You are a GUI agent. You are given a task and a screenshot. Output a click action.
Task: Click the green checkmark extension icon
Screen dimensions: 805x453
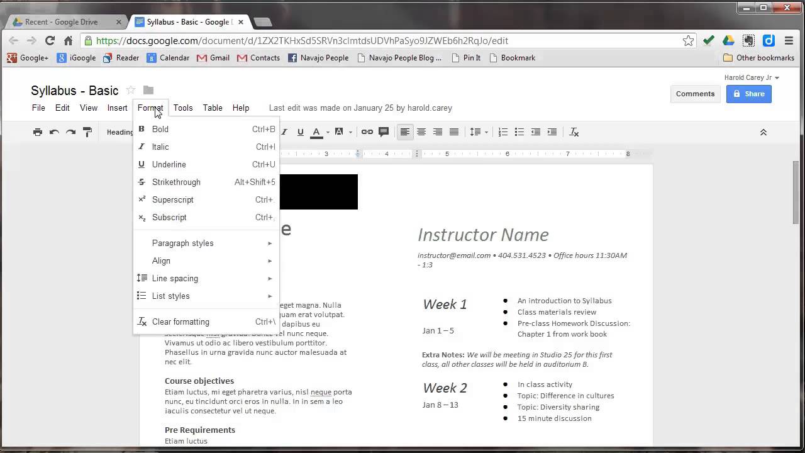(709, 40)
